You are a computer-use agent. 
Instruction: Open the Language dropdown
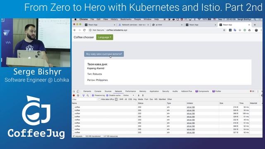tap(105, 37)
